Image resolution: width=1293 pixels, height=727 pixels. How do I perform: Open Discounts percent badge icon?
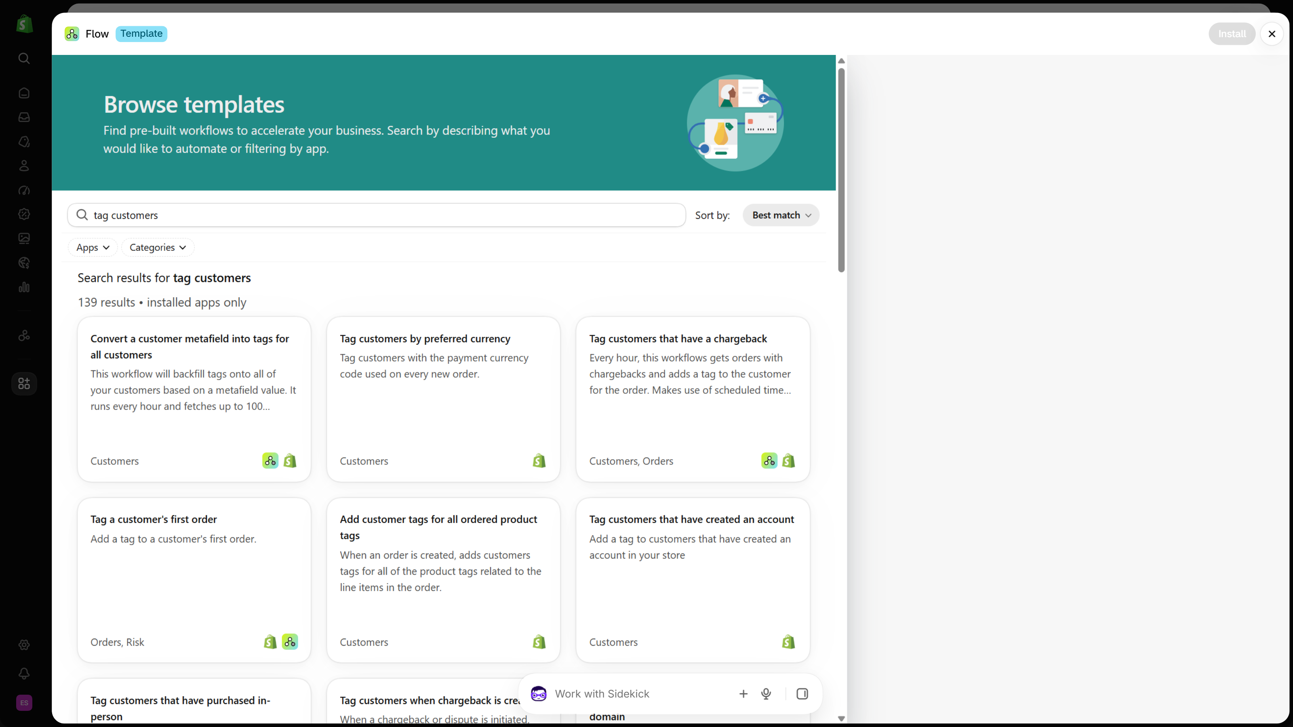[24, 214]
